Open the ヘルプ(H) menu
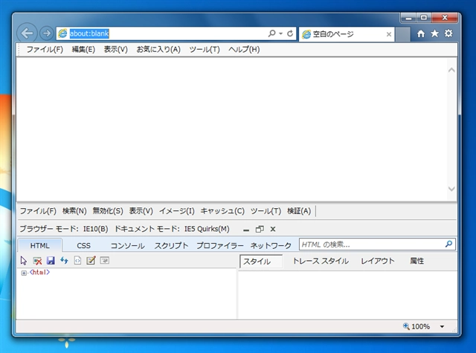 click(x=244, y=50)
